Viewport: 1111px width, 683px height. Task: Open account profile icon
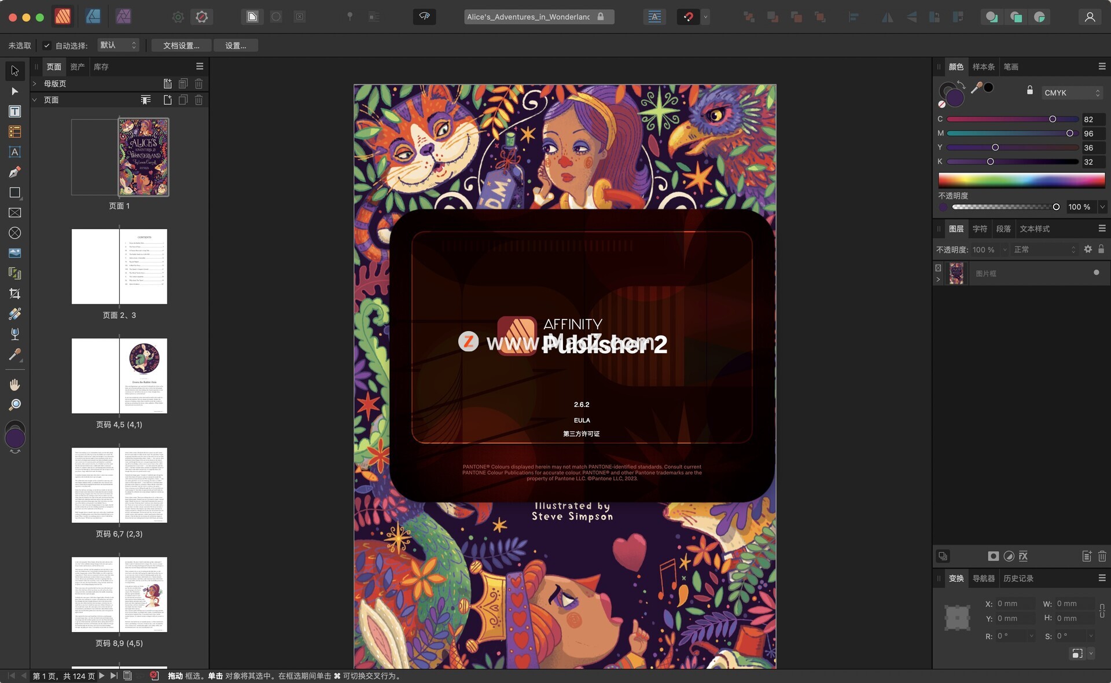point(1090,17)
